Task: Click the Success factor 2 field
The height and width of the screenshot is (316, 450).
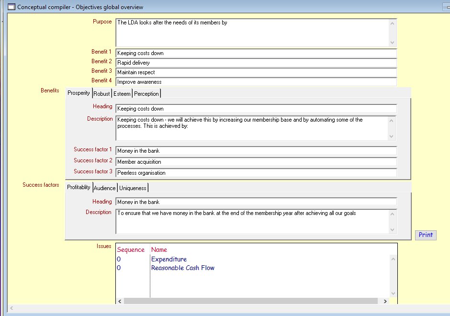Action: click(x=256, y=162)
